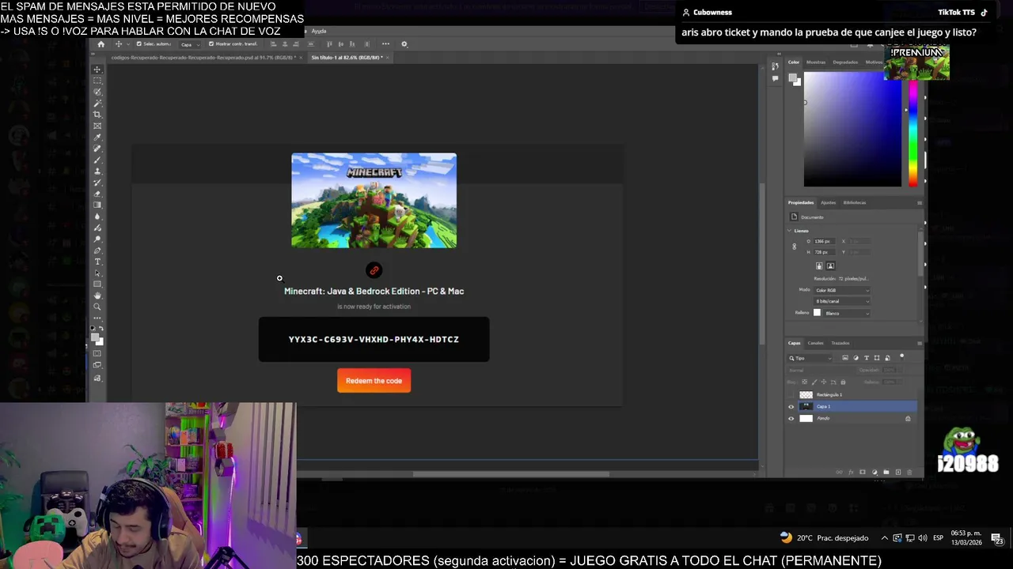Switch to the Bibliotecas tab
This screenshot has width=1013, height=569.
855,202
